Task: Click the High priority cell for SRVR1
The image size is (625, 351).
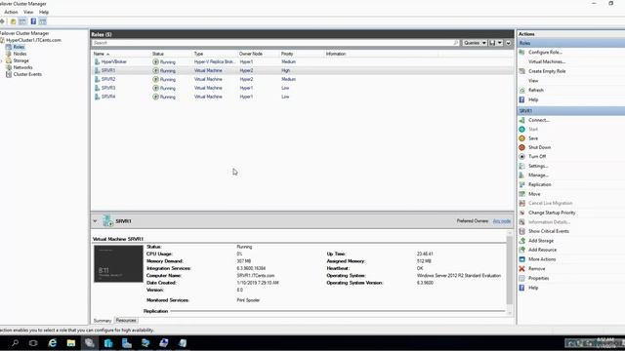Action: click(285, 70)
